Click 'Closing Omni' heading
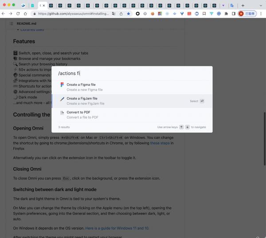The image size is (266, 238). point(27,169)
